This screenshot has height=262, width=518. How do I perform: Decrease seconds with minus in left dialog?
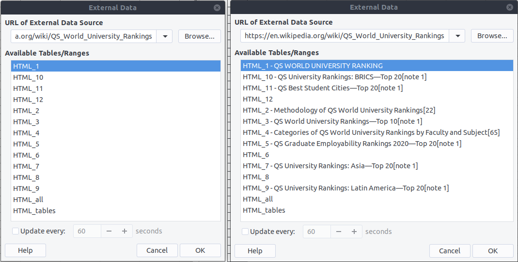[109, 232]
